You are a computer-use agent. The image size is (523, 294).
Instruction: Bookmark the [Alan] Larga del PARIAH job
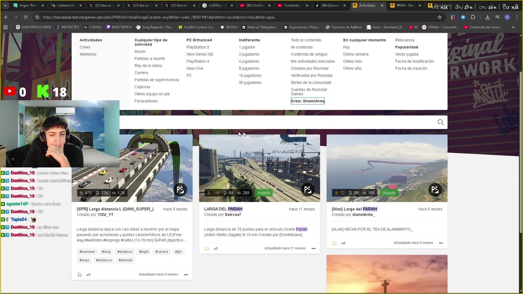tap(334, 243)
